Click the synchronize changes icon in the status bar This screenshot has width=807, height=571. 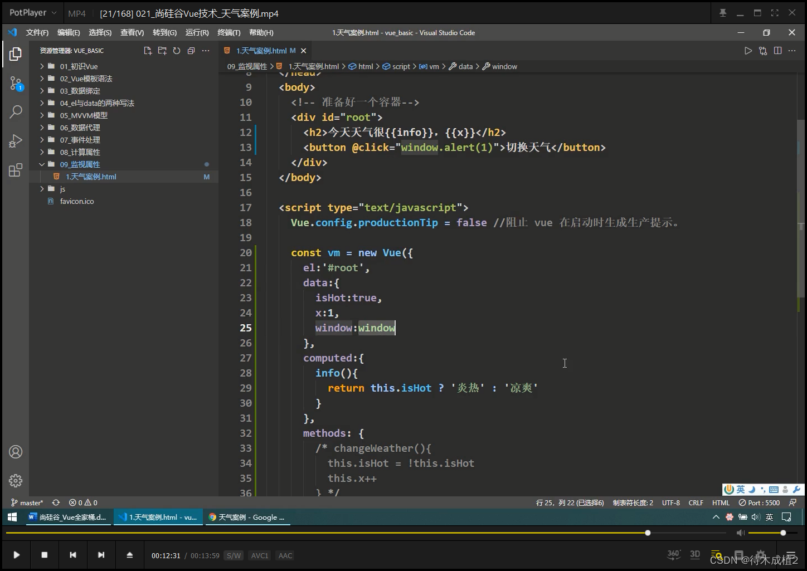(56, 502)
